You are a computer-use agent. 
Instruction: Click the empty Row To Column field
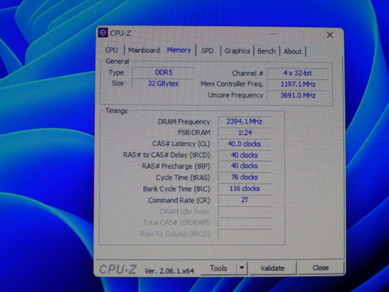[x=244, y=234]
